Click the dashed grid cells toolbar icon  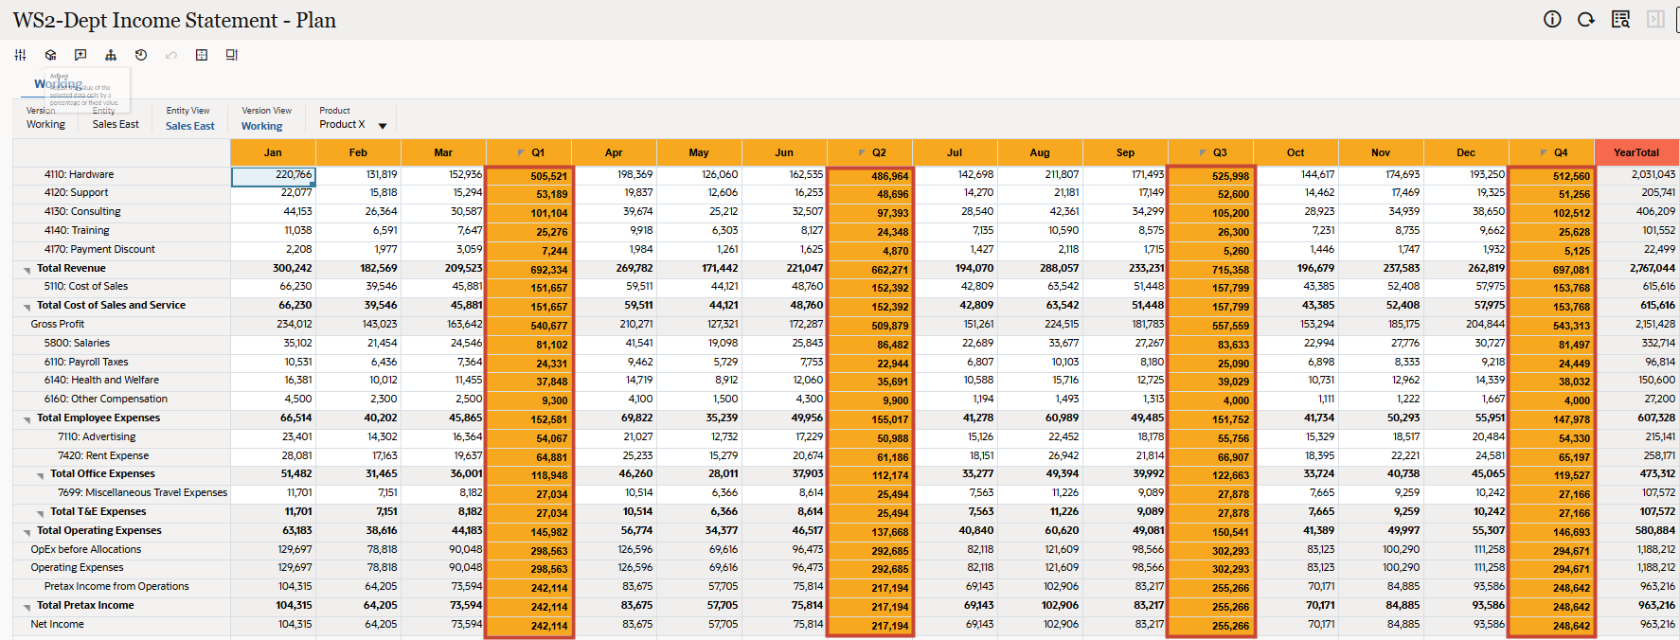[x=202, y=55]
